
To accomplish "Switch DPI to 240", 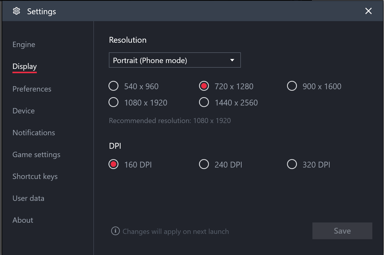I will pyautogui.click(x=204, y=164).
